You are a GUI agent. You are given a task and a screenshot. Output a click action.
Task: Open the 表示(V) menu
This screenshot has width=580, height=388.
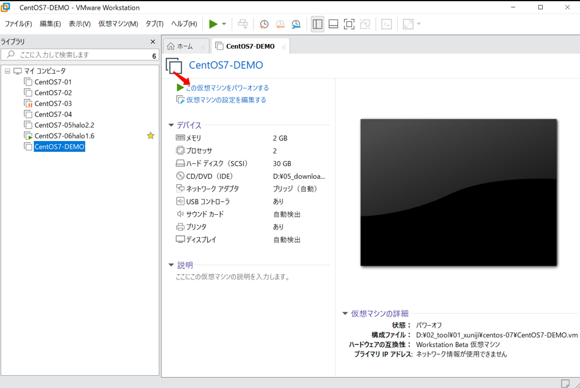click(x=79, y=24)
